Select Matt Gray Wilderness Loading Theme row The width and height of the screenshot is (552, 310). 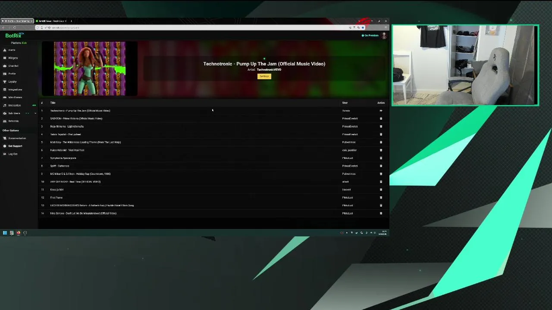click(213, 142)
